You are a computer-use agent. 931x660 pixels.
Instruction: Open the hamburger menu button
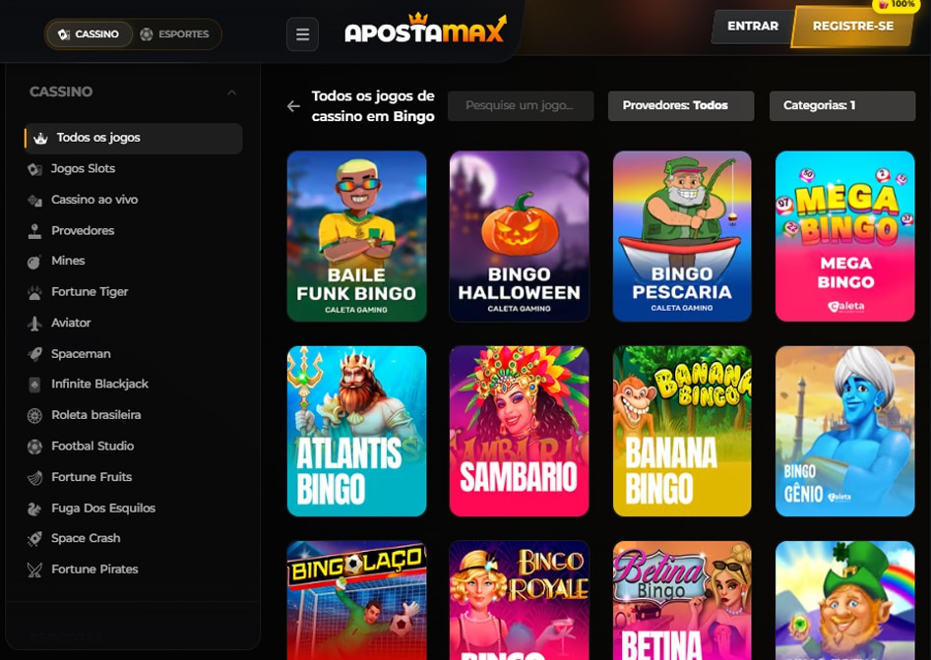tap(302, 34)
